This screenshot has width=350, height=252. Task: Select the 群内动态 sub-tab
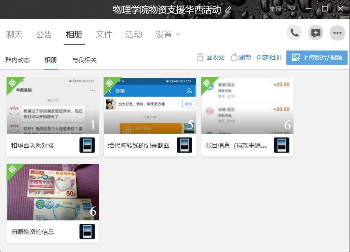(18, 60)
